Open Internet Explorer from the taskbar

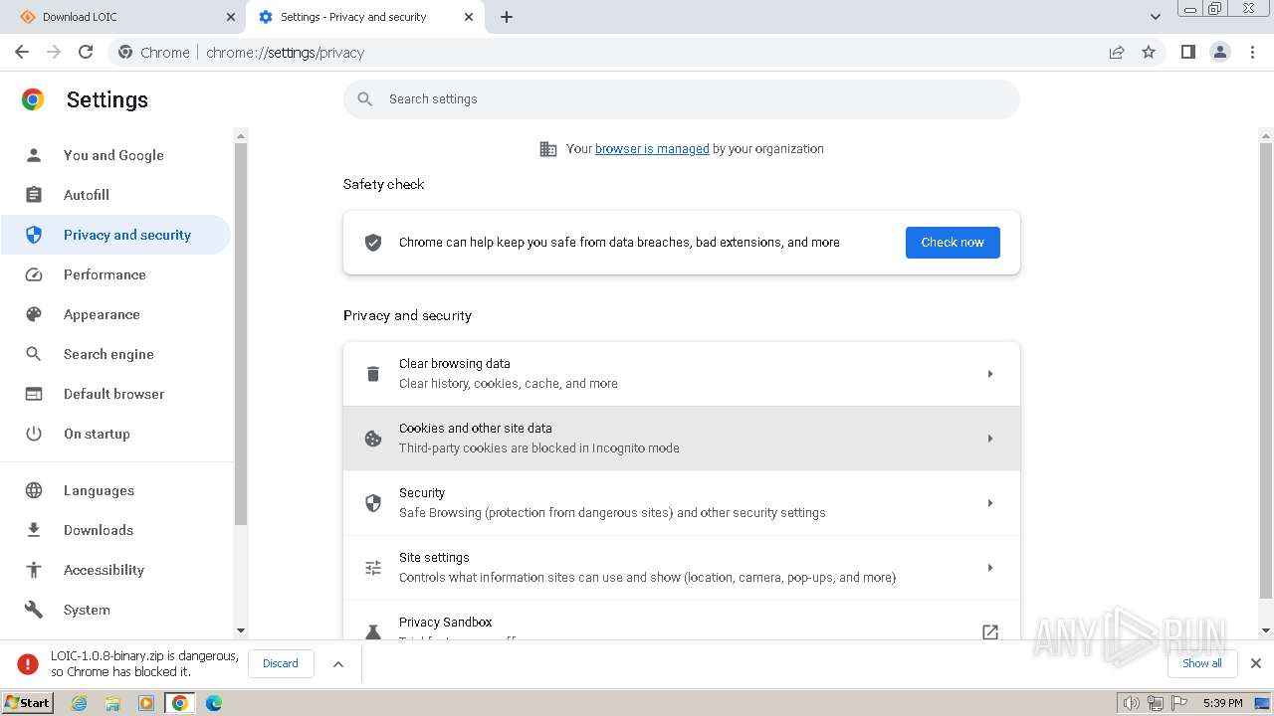[x=80, y=703]
